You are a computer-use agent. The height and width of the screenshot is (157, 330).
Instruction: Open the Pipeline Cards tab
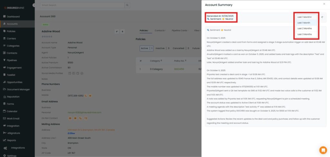[x=180, y=30]
